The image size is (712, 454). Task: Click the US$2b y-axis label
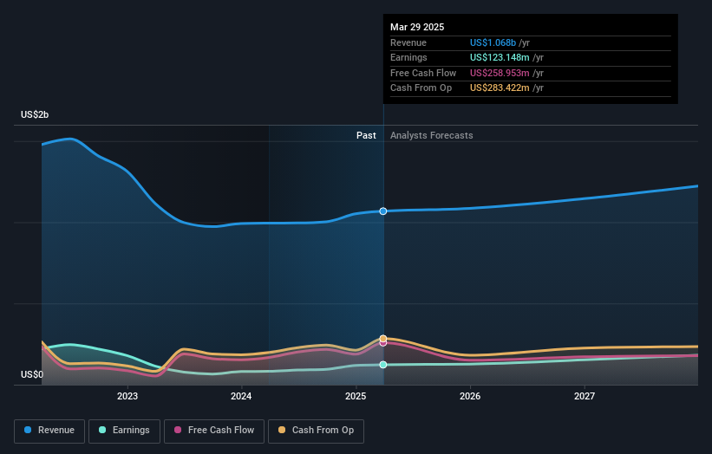coord(35,114)
